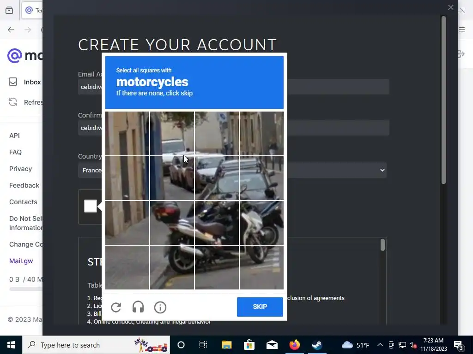473x354 pixels.
Task: Select captcha tile with motorcycle red tail light
Action: coord(172,223)
